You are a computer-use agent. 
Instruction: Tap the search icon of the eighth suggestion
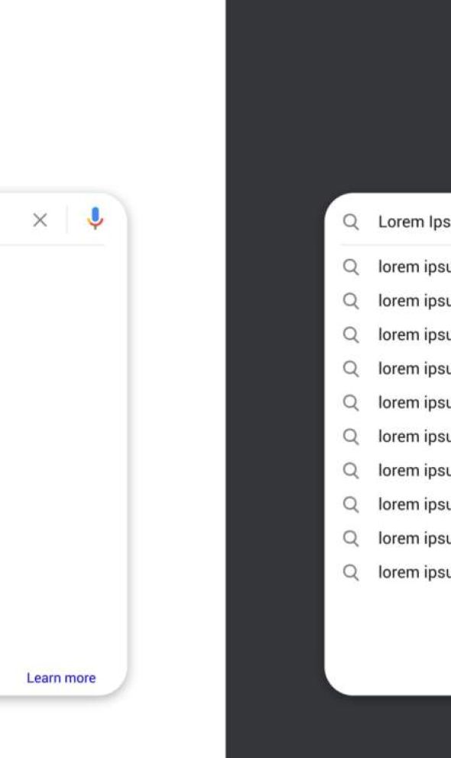(351, 505)
